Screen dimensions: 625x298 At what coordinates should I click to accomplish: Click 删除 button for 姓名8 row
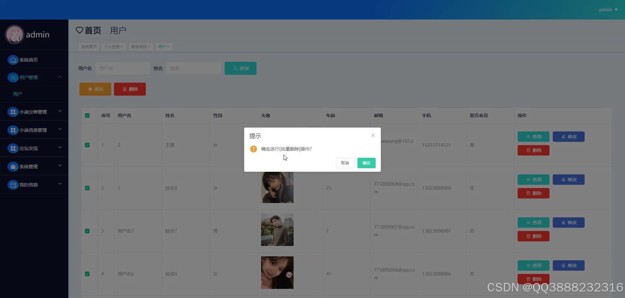(534, 193)
